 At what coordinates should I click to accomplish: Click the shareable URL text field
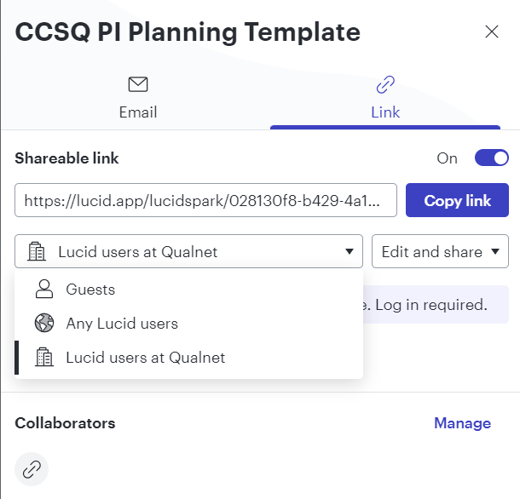(205, 200)
